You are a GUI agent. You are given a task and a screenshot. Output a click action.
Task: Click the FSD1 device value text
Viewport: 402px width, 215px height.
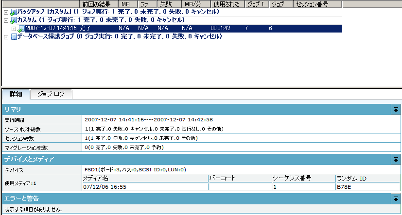click(x=135, y=170)
